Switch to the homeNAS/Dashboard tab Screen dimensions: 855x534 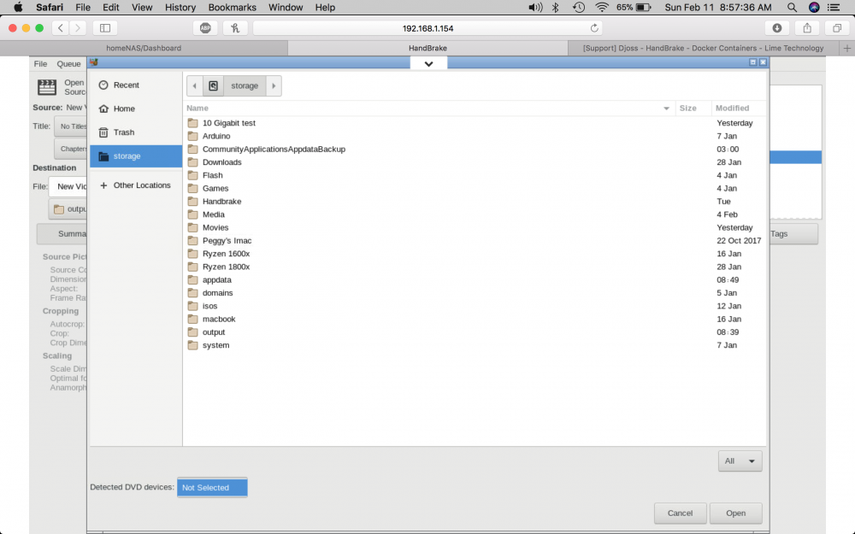(x=144, y=48)
